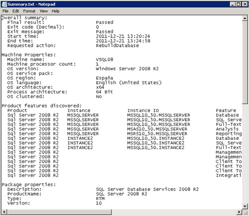This screenshot has height=216, width=249.
Task: Place cursor on the RebuildDatabase text
Action: (x=117, y=45)
